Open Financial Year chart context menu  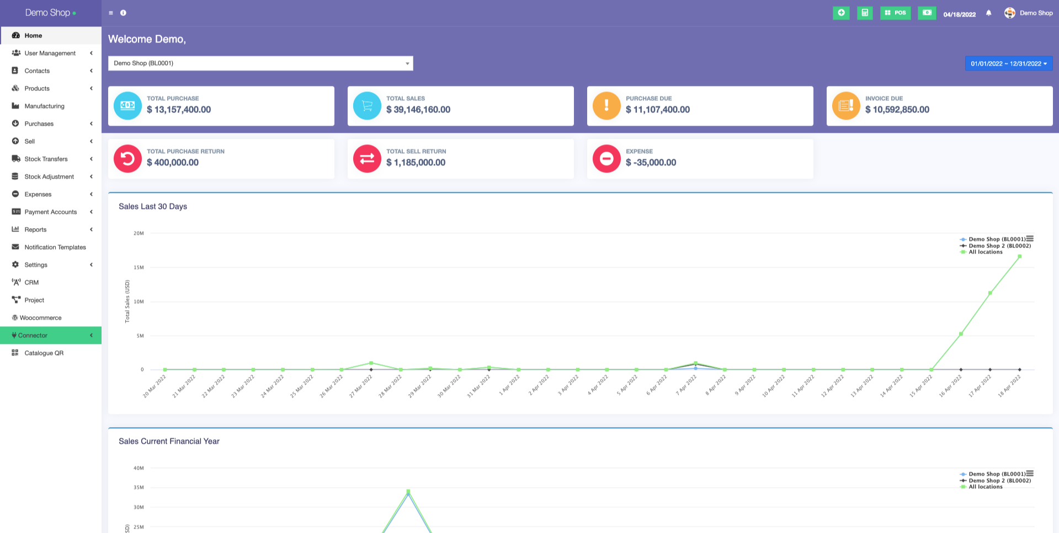coord(1030,473)
